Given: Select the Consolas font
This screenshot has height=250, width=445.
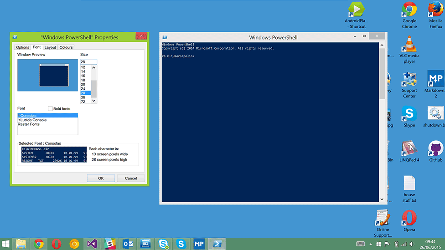Looking at the screenshot, I should [48, 115].
